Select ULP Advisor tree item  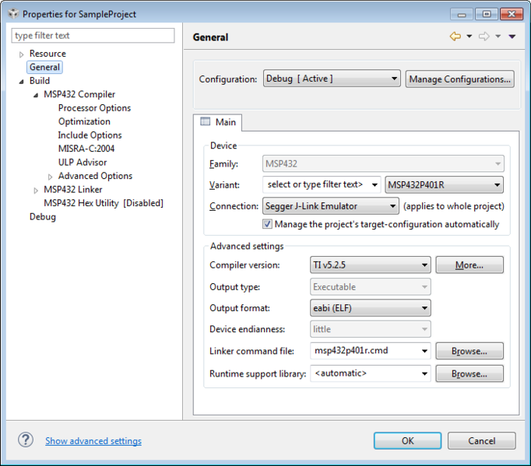83,162
